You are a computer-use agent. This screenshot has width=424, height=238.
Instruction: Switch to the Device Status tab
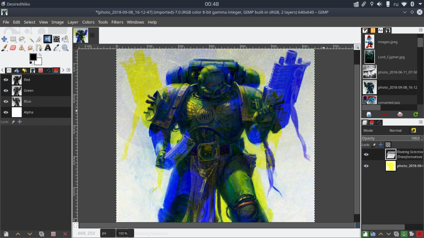tap(17, 70)
